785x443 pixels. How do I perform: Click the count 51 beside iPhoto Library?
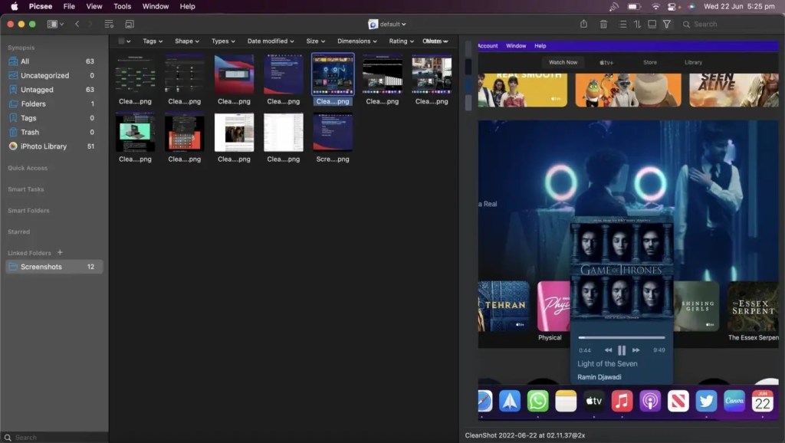(x=90, y=146)
